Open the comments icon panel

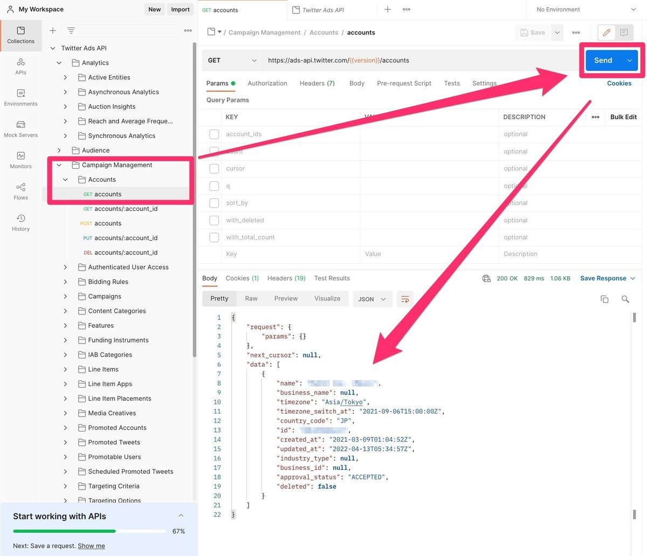(624, 32)
